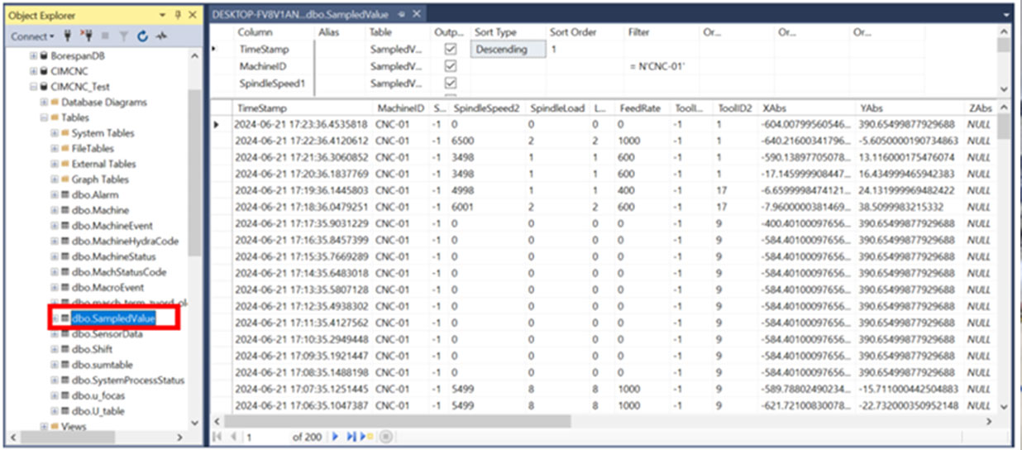1022x450 pixels.
Task: Uncheck the Output box for TimeStamp
Action: 451,50
